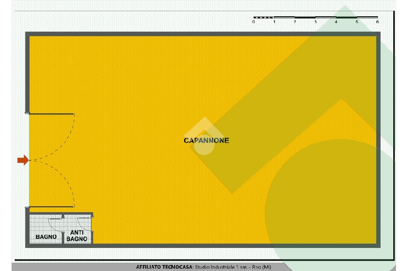Screen dimensions: 408x271
Task: Click the number 6 on scale bar
Action: pos(377,22)
